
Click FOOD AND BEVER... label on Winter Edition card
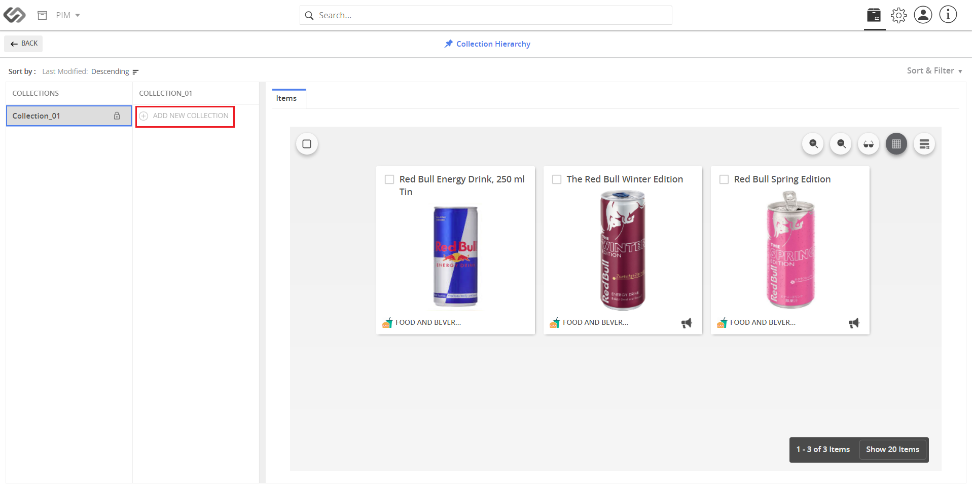(x=595, y=322)
